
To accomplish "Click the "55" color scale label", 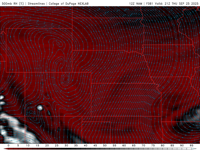I will pyautogui.click(x=114, y=145).
